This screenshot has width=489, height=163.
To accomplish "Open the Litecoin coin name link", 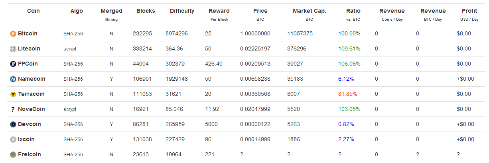I will pyautogui.click(x=29, y=49).
